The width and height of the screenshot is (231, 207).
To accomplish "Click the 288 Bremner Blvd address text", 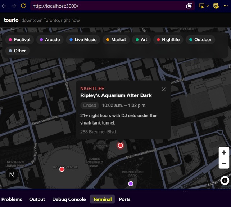I will (x=98, y=132).
